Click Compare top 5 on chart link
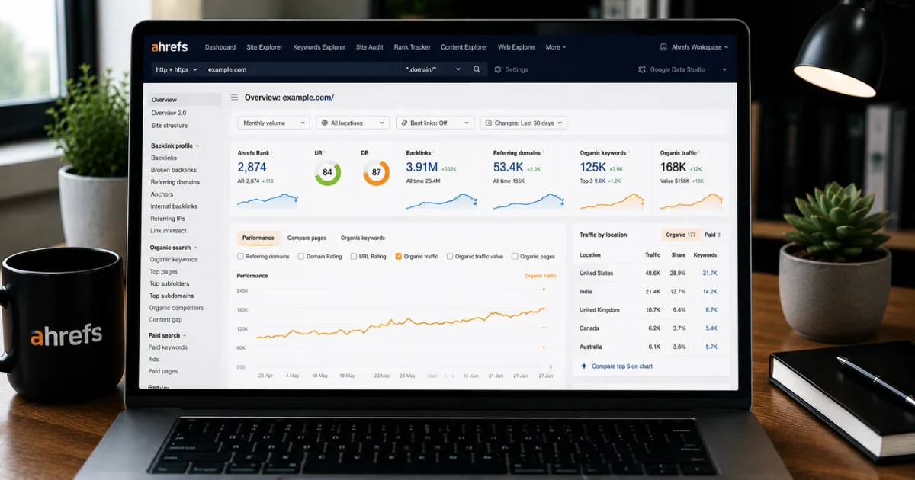 click(x=622, y=366)
